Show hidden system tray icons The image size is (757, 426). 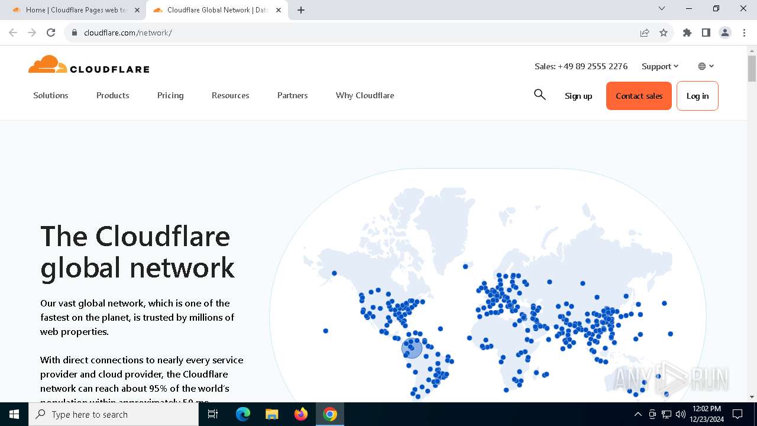tap(638, 414)
